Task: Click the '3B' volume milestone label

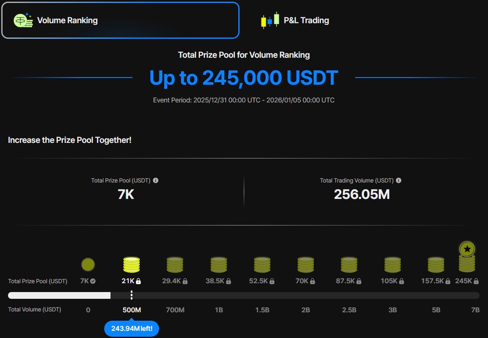Action: pos(392,310)
